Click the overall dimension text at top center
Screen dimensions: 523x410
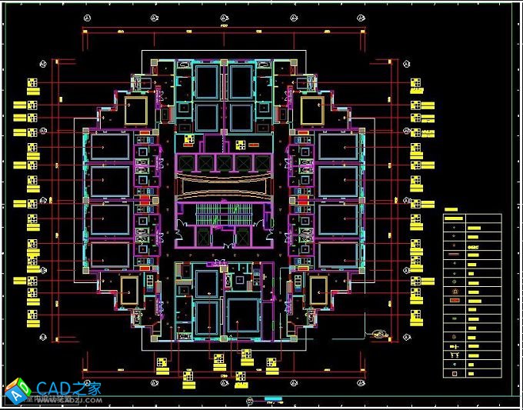coord(225,27)
